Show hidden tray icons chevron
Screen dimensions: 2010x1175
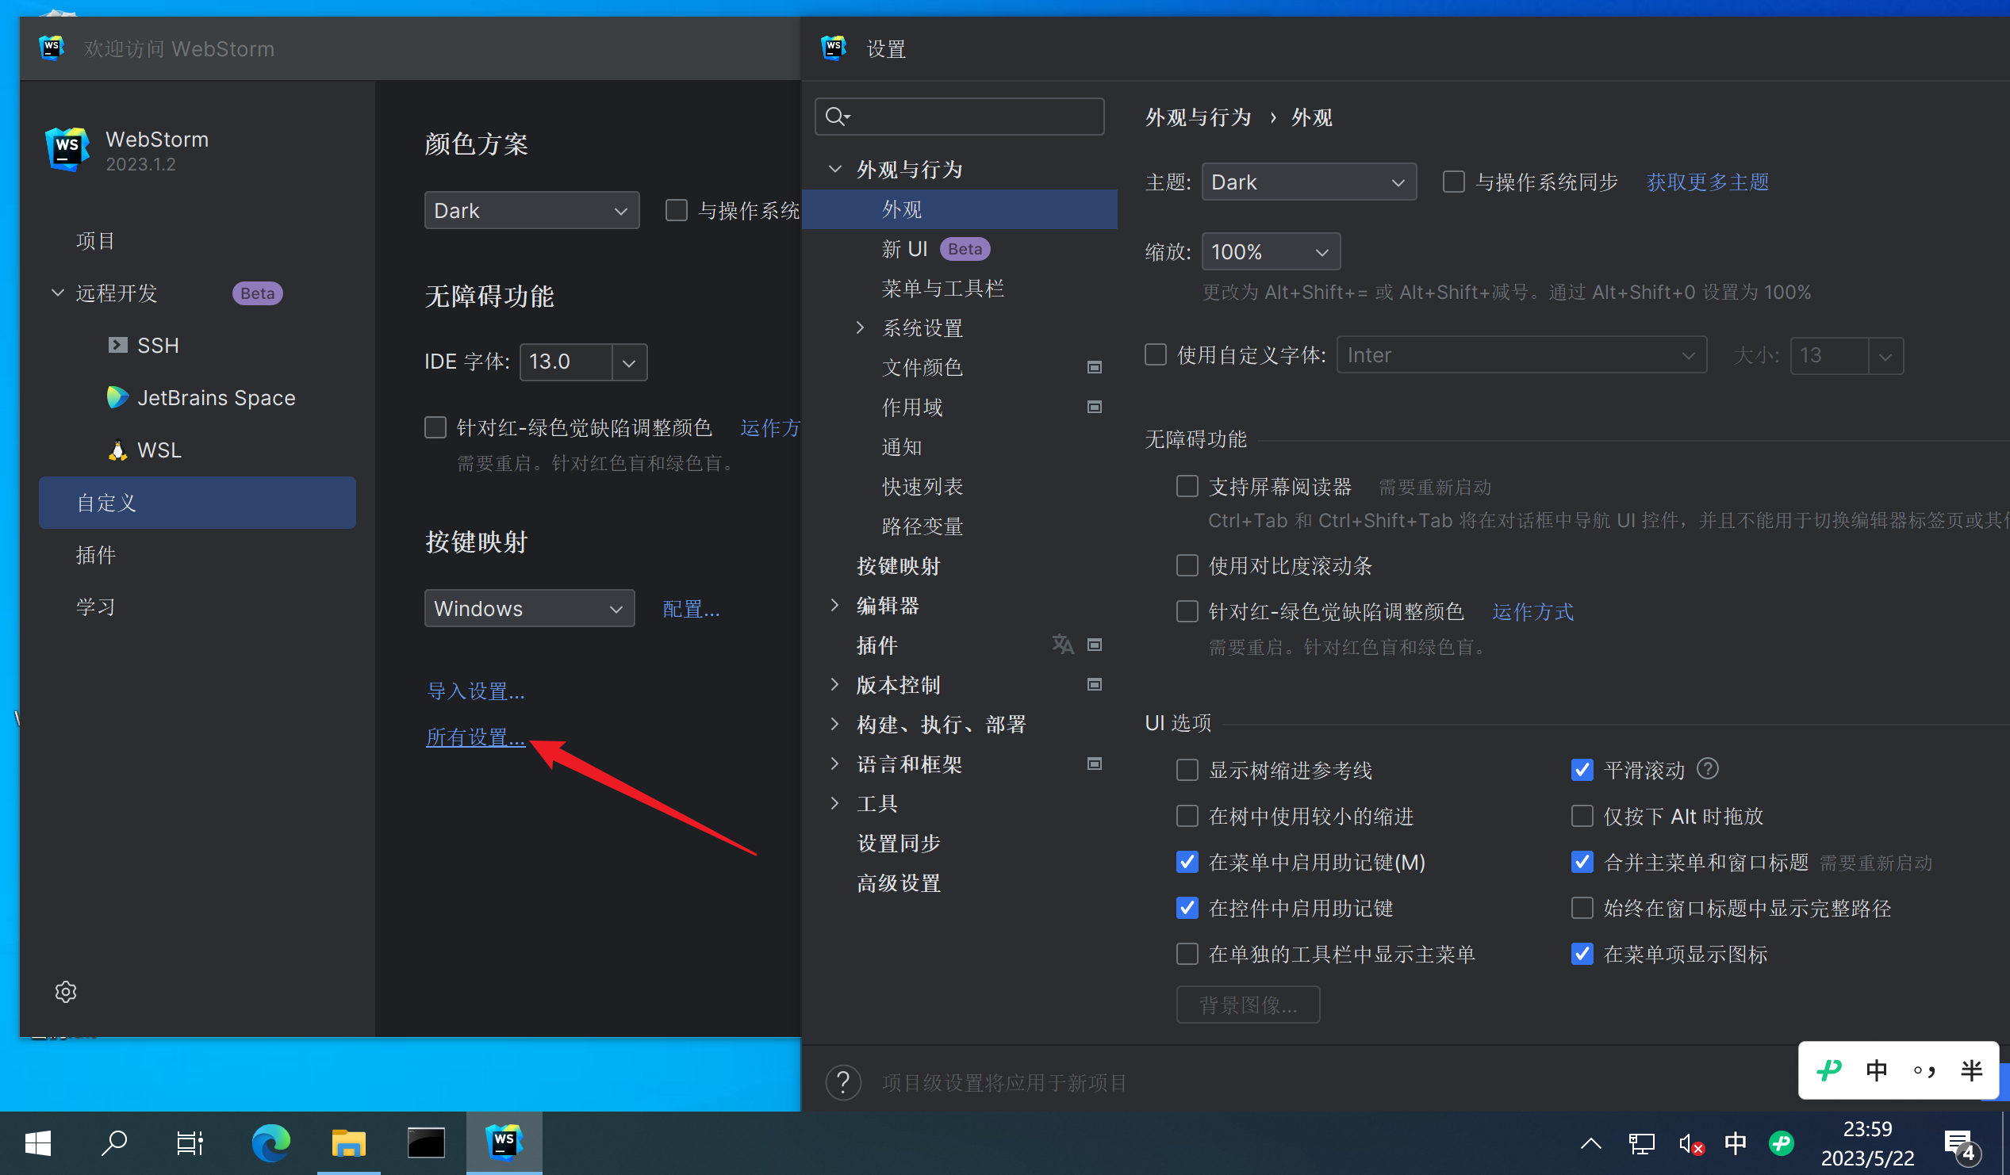pos(1590,1144)
